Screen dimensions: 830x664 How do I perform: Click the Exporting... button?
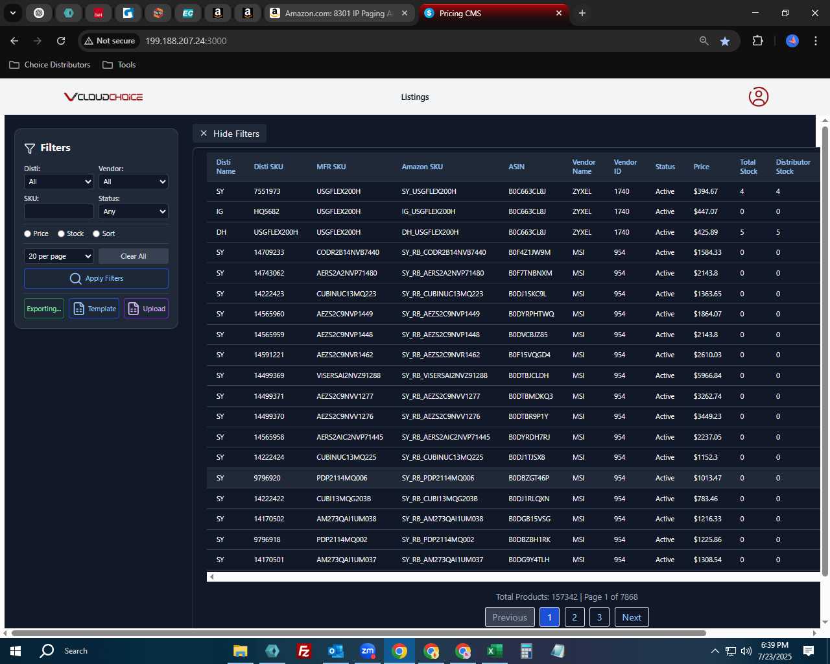point(44,309)
